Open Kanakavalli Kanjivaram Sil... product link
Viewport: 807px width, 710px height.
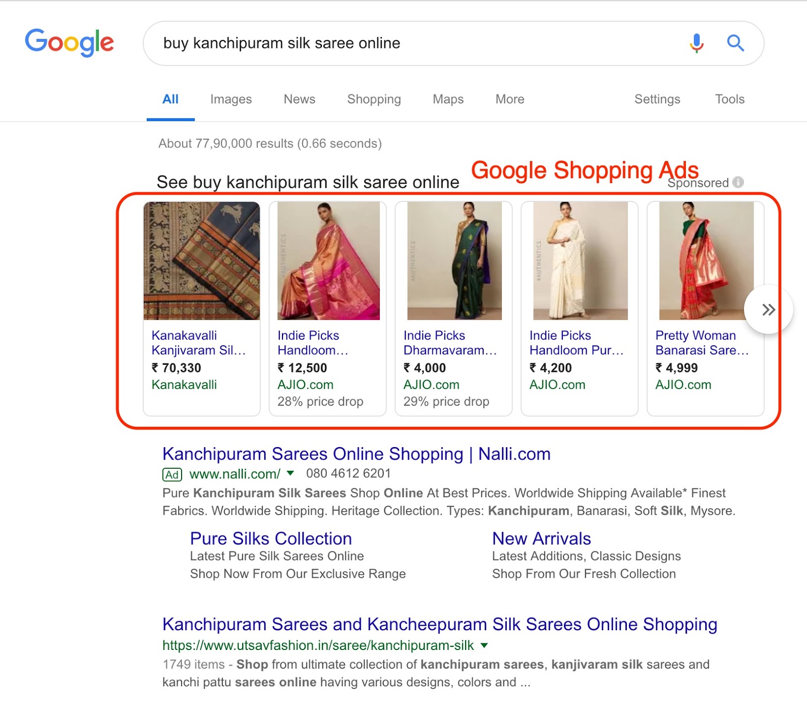199,343
